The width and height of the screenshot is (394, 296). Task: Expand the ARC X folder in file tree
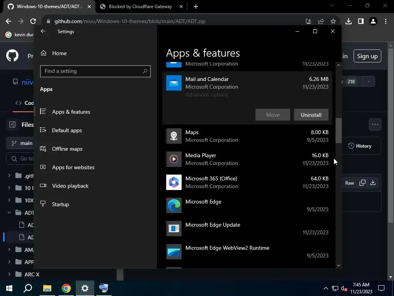pos(9,274)
